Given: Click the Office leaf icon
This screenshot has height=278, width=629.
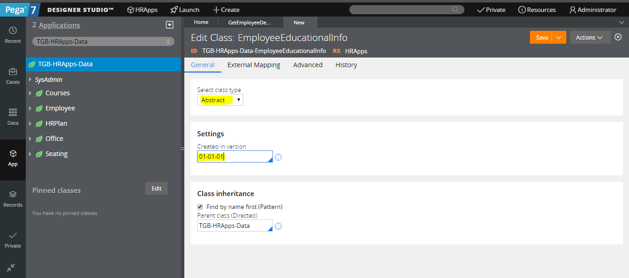Looking at the screenshot, I should click(x=39, y=139).
